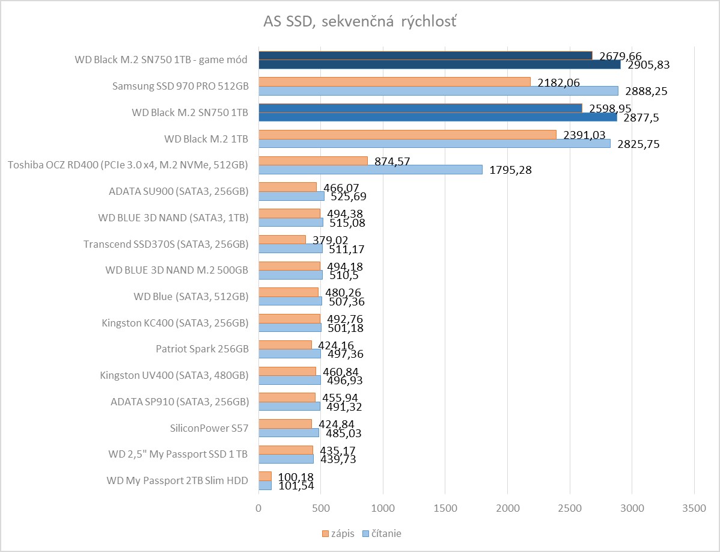The width and height of the screenshot is (720, 552).
Task: Click the Samsung 970 PRO blue read bar
Action: pyautogui.click(x=439, y=91)
